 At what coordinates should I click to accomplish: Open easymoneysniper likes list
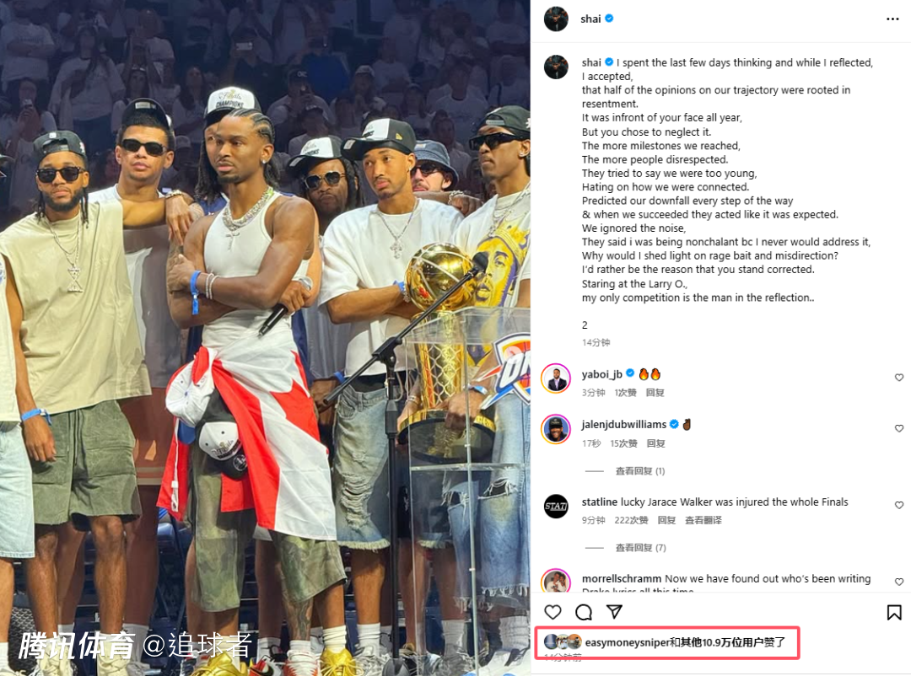(x=684, y=642)
